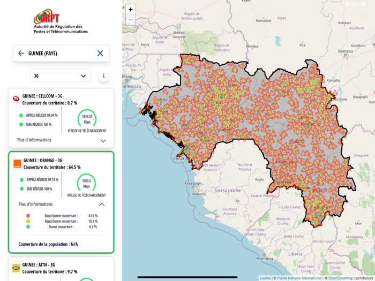Zoom in on the map
The height and width of the screenshot is (281, 375).
pos(131,10)
